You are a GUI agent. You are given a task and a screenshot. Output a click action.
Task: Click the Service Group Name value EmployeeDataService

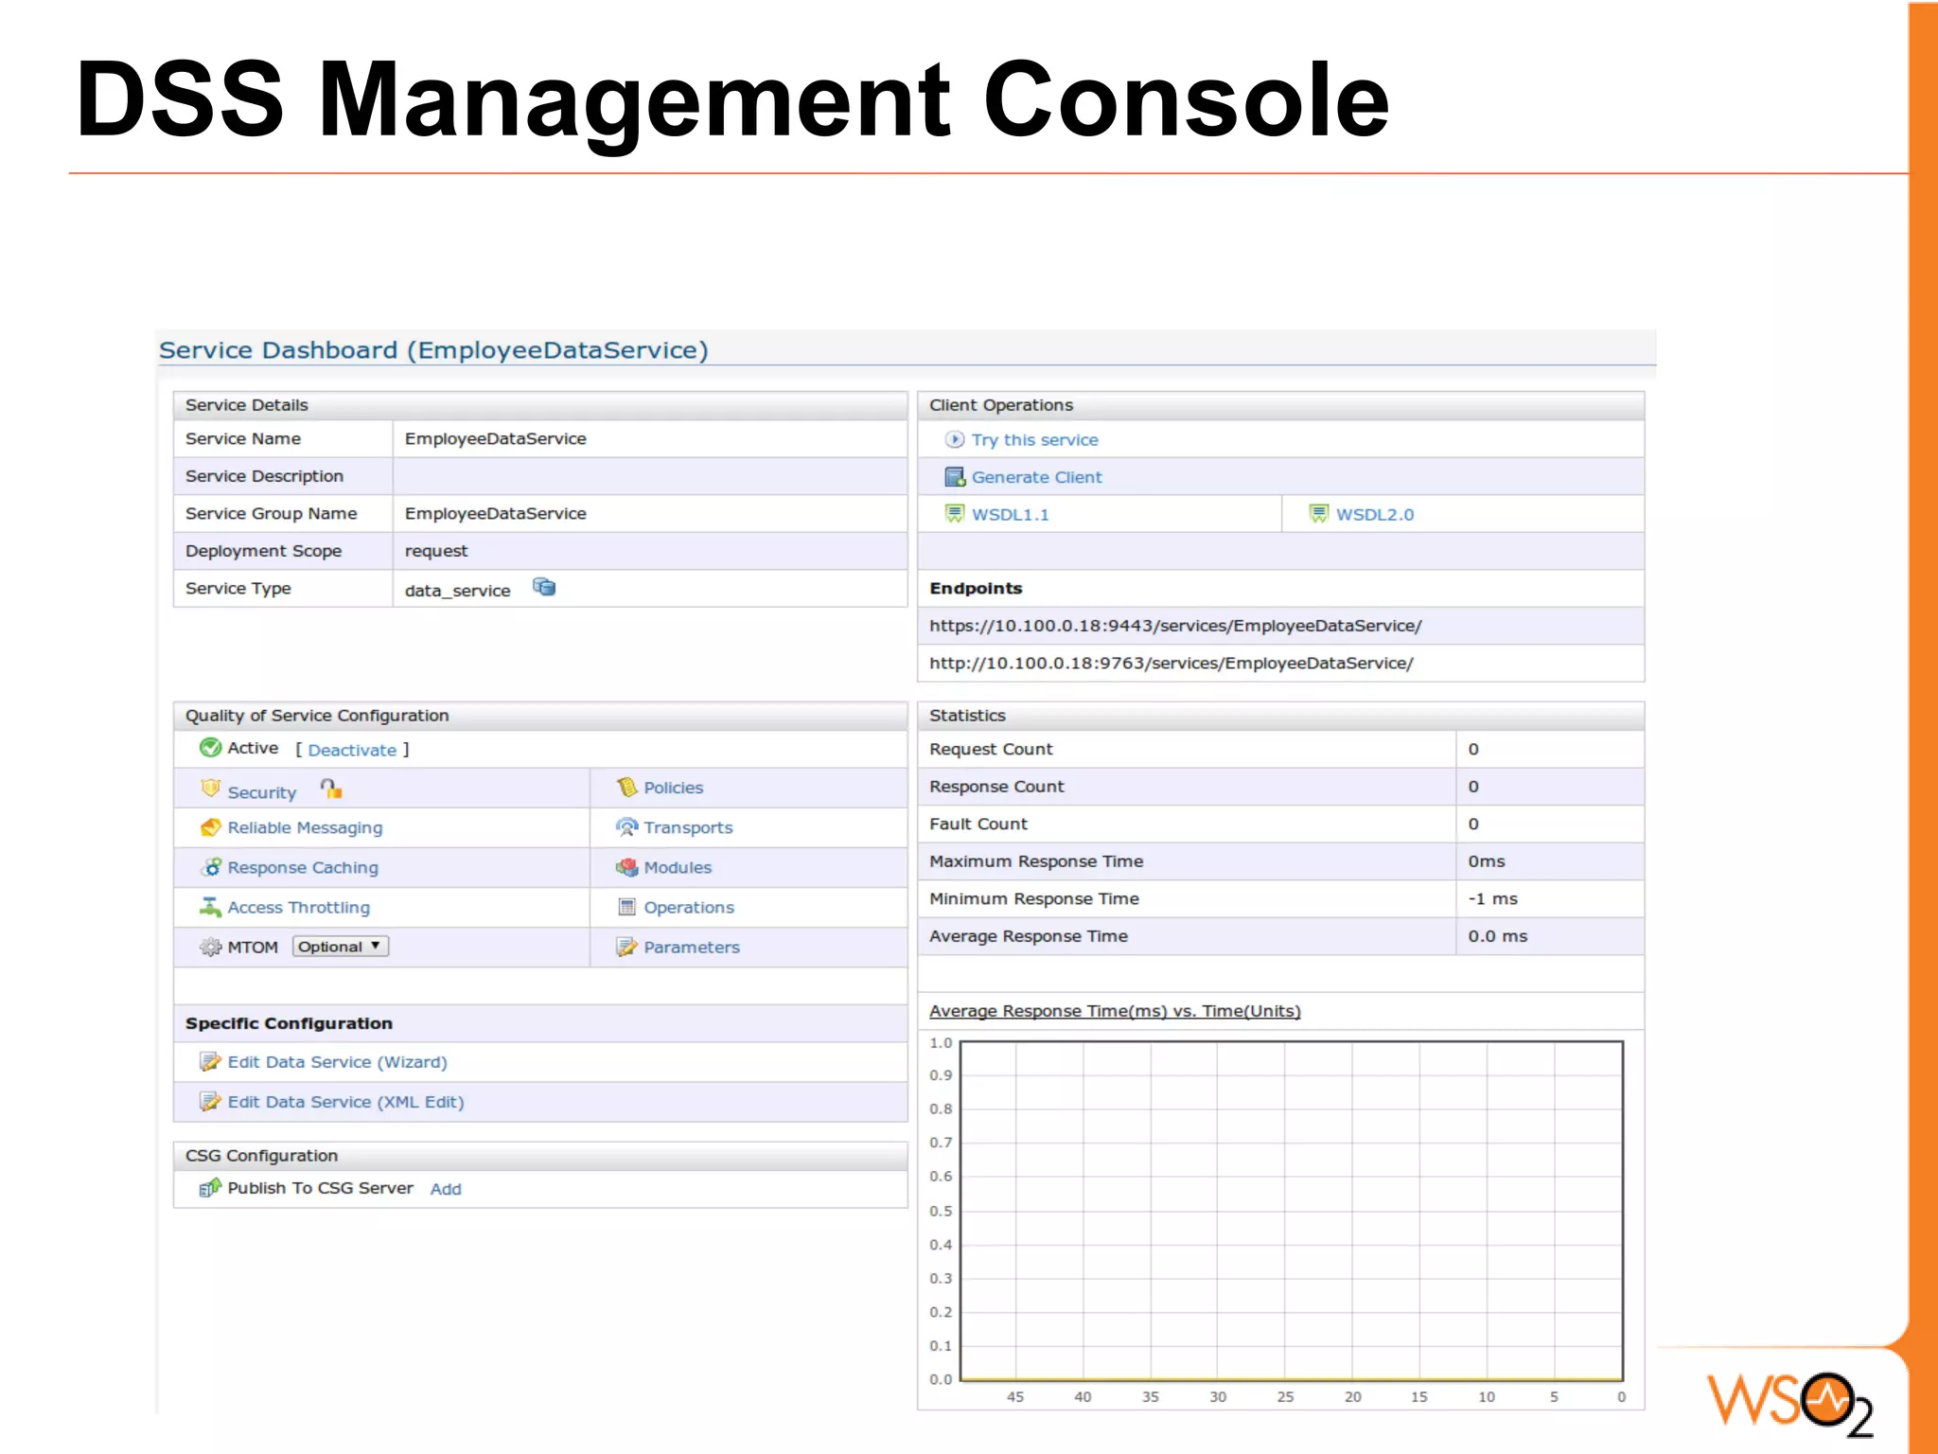coord(496,514)
